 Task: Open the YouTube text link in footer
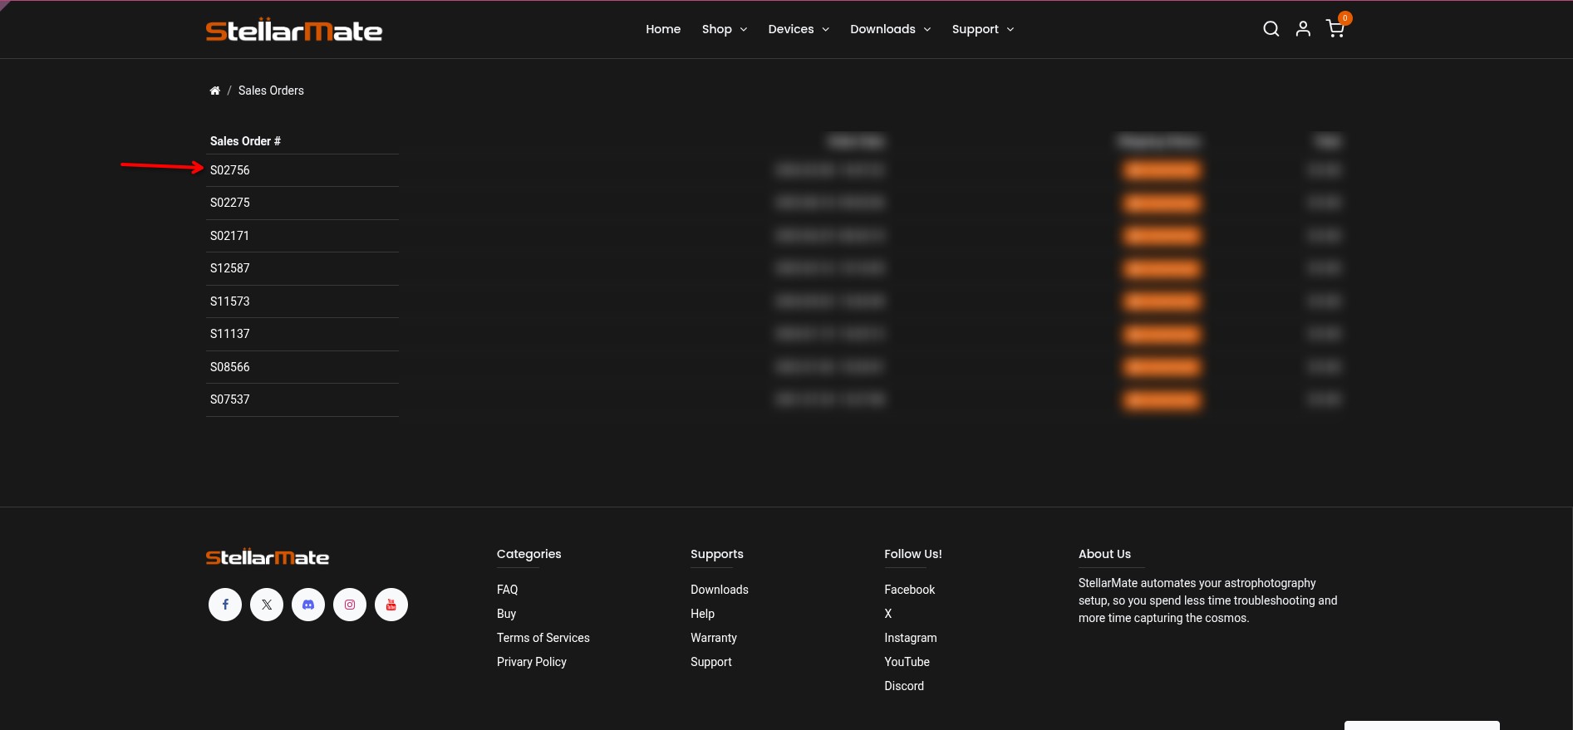click(x=907, y=662)
